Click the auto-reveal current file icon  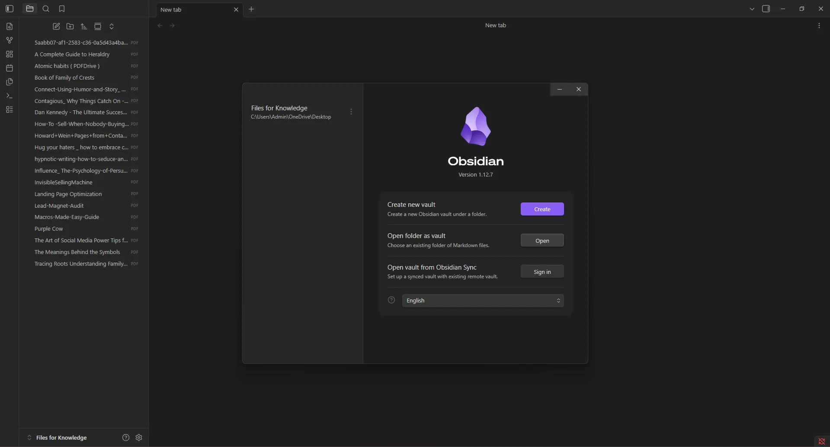coord(98,26)
